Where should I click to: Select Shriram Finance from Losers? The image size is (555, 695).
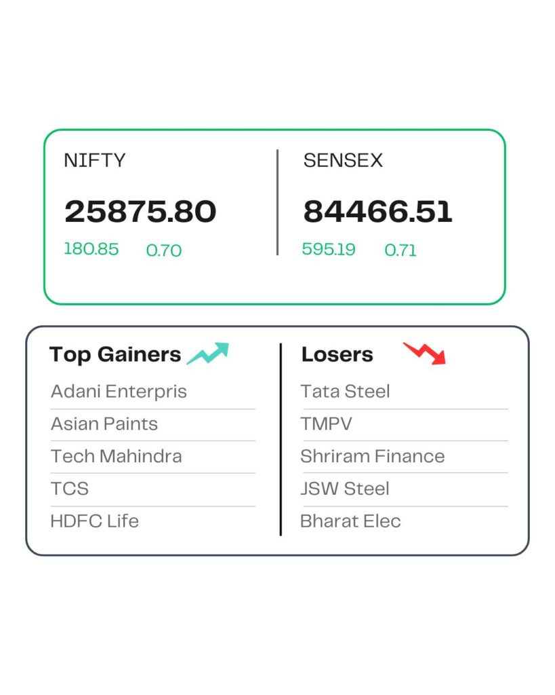click(x=373, y=456)
